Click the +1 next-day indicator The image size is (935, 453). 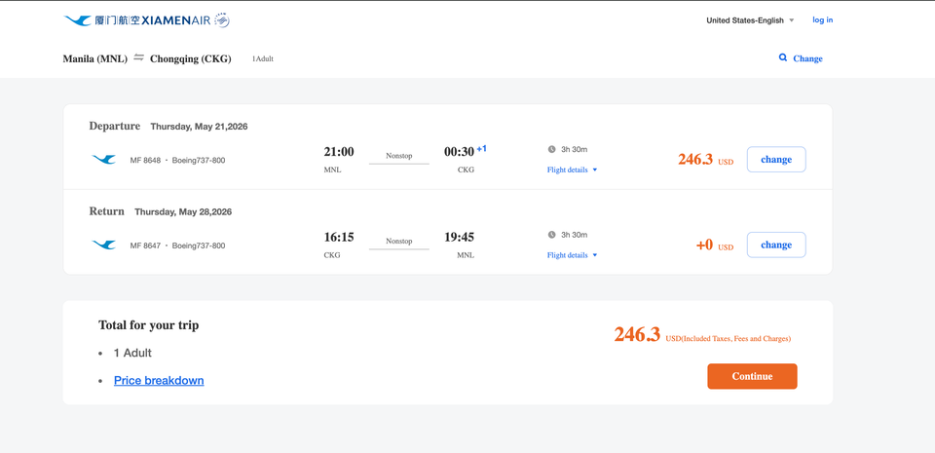(x=482, y=148)
